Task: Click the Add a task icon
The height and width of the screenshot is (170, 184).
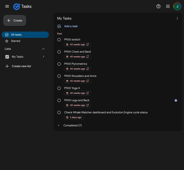Action: coord(59,26)
